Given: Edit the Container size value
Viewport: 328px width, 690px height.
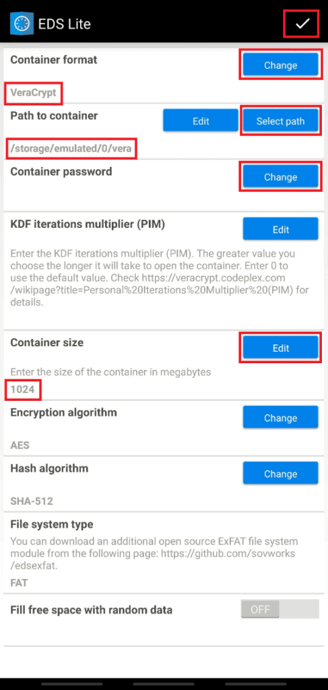Looking at the screenshot, I should coord(280,348).
